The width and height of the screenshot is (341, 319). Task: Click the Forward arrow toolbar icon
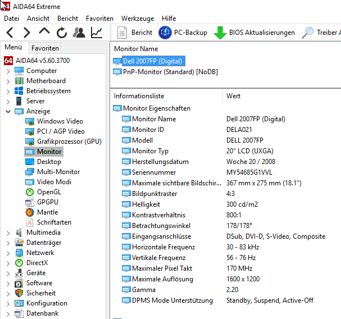coord(27,33)
